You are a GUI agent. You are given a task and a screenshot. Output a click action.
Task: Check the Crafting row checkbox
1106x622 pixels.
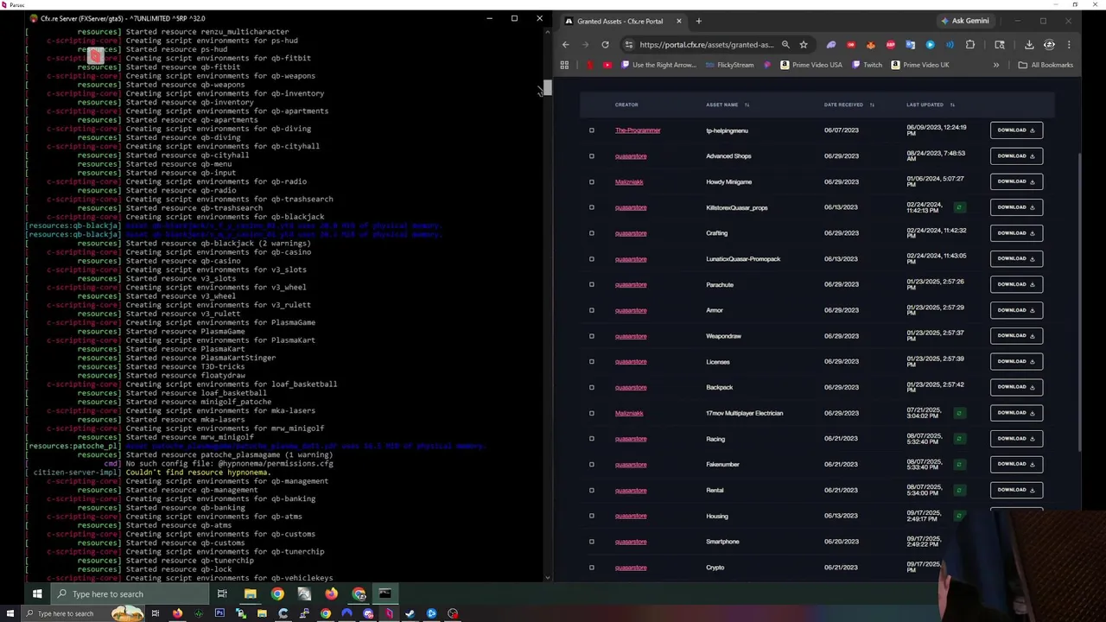(x=592, y=233)
